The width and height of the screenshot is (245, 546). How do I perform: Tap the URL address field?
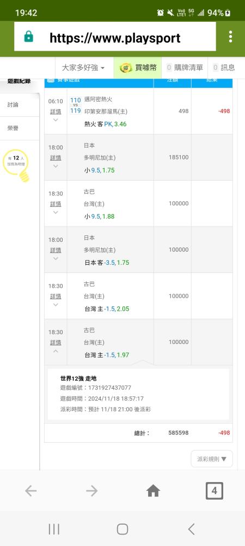click(115, 37)
